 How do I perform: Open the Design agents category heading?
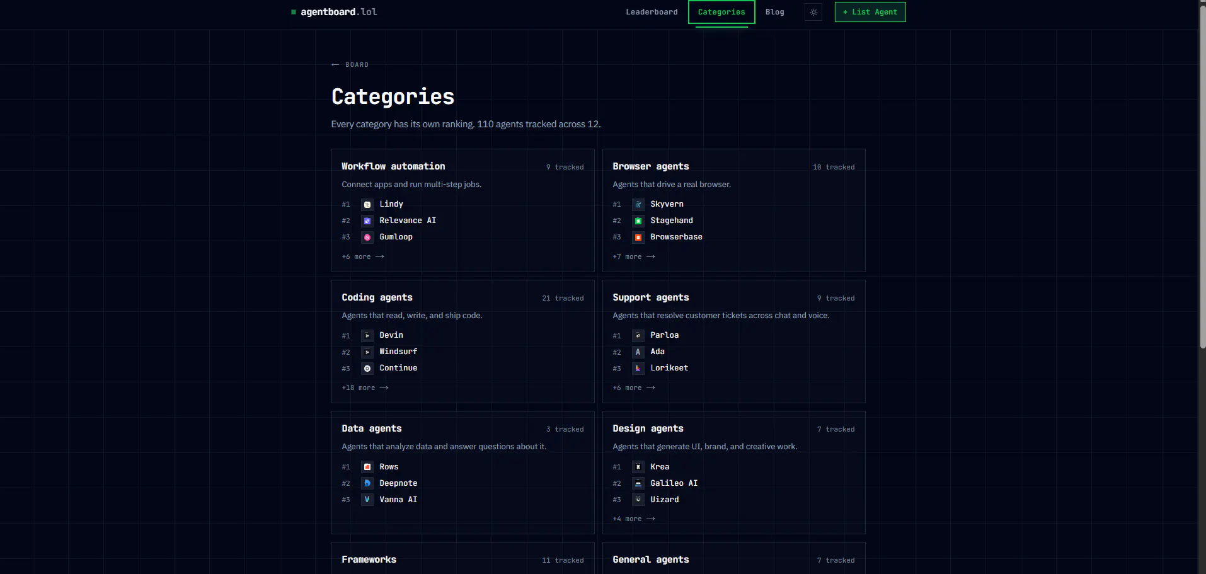pos(648,428)
